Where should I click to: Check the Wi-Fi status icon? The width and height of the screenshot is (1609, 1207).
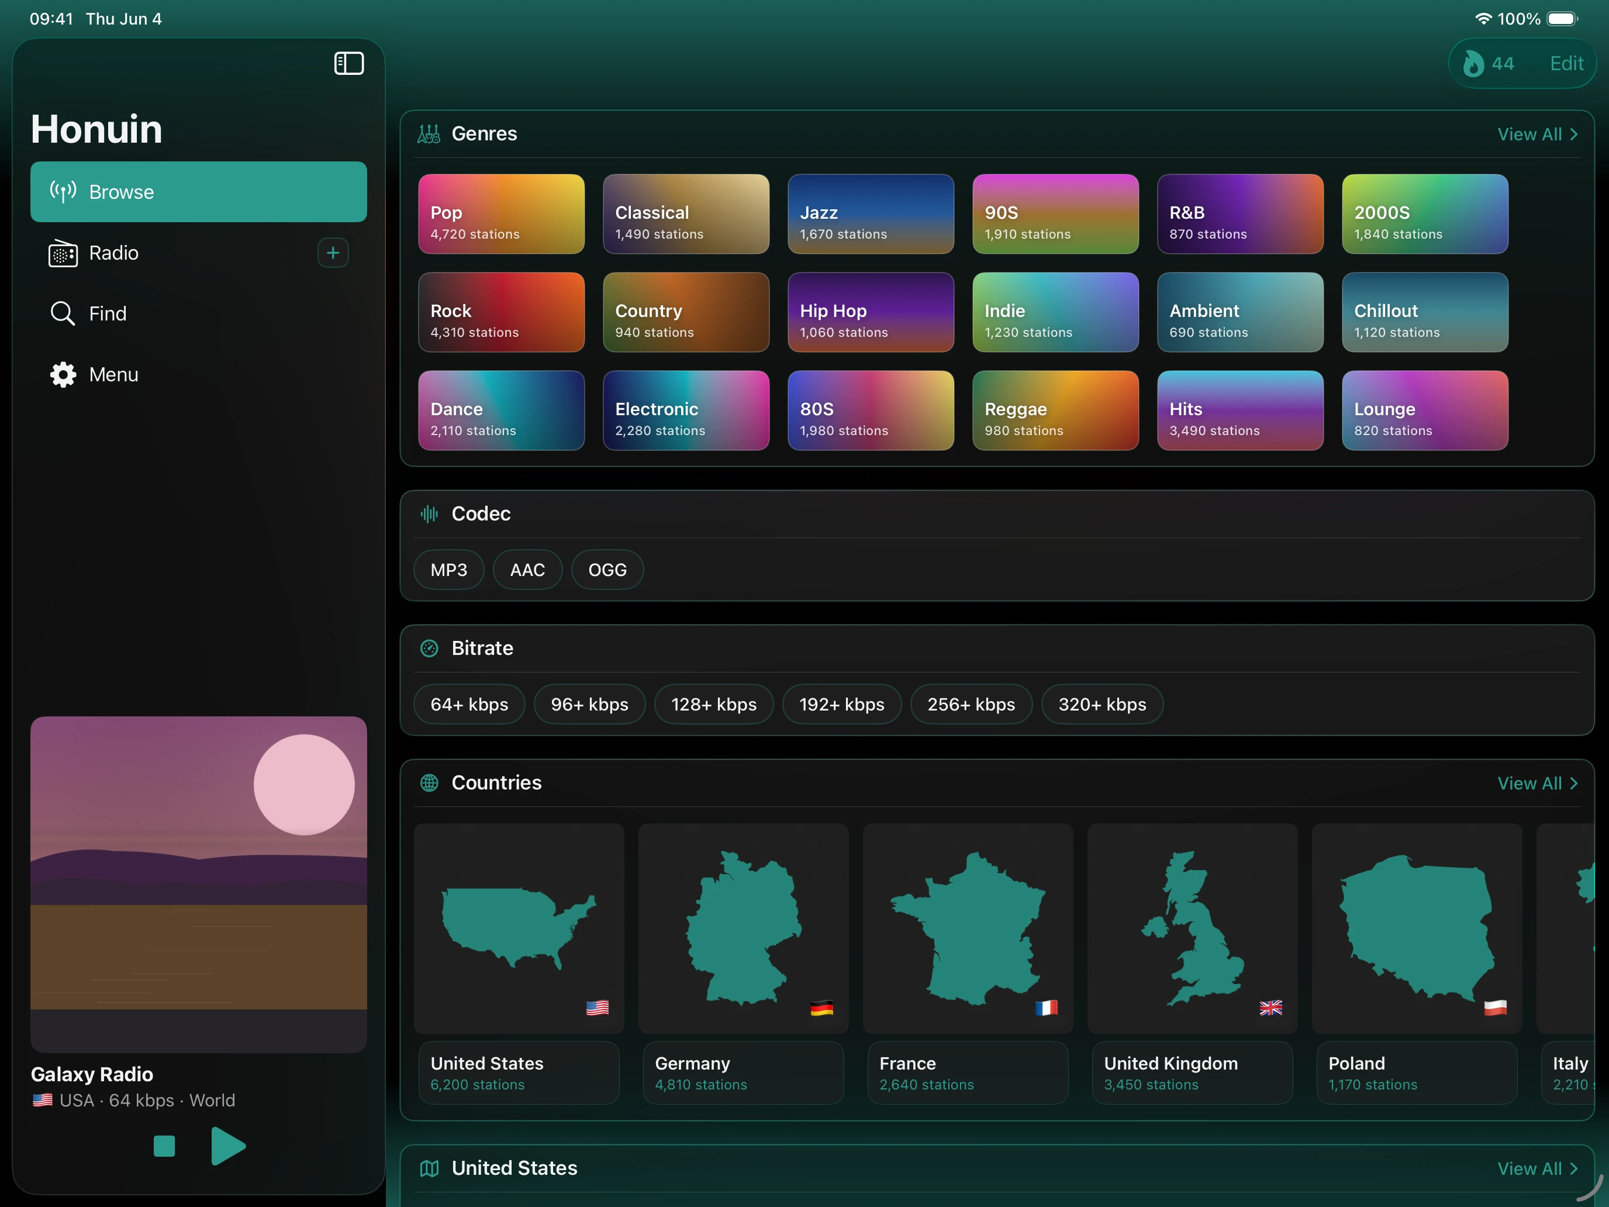click(1483, 19)
